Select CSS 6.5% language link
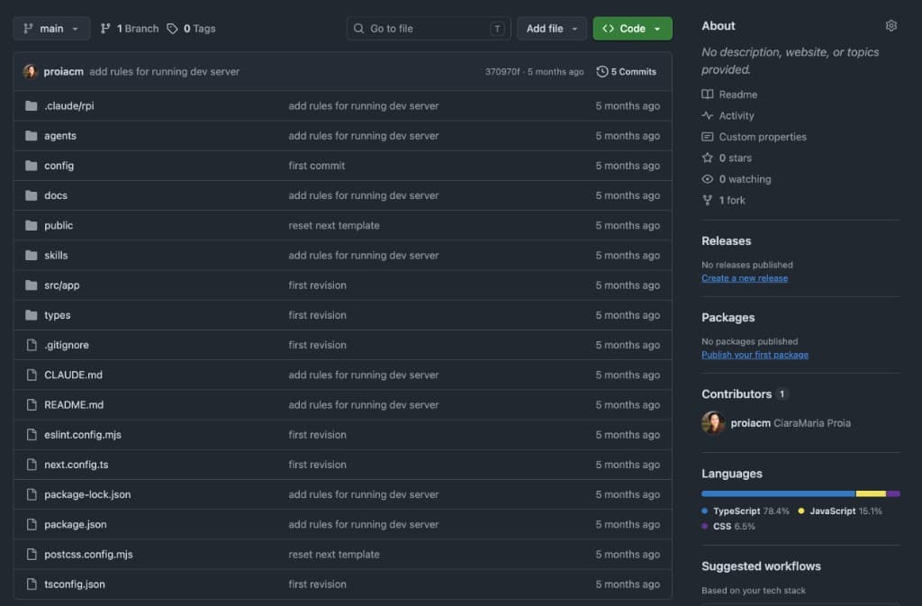The width and height of the screenshot is (922, 606). click(728, 527)
